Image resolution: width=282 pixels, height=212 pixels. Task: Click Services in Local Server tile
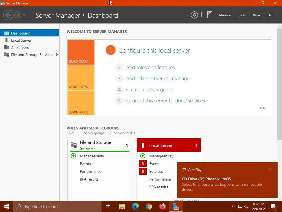tap(156, 172)
